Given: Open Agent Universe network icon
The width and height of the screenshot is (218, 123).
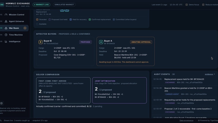Looking at the screenshot, I should (x=6, y=21).
